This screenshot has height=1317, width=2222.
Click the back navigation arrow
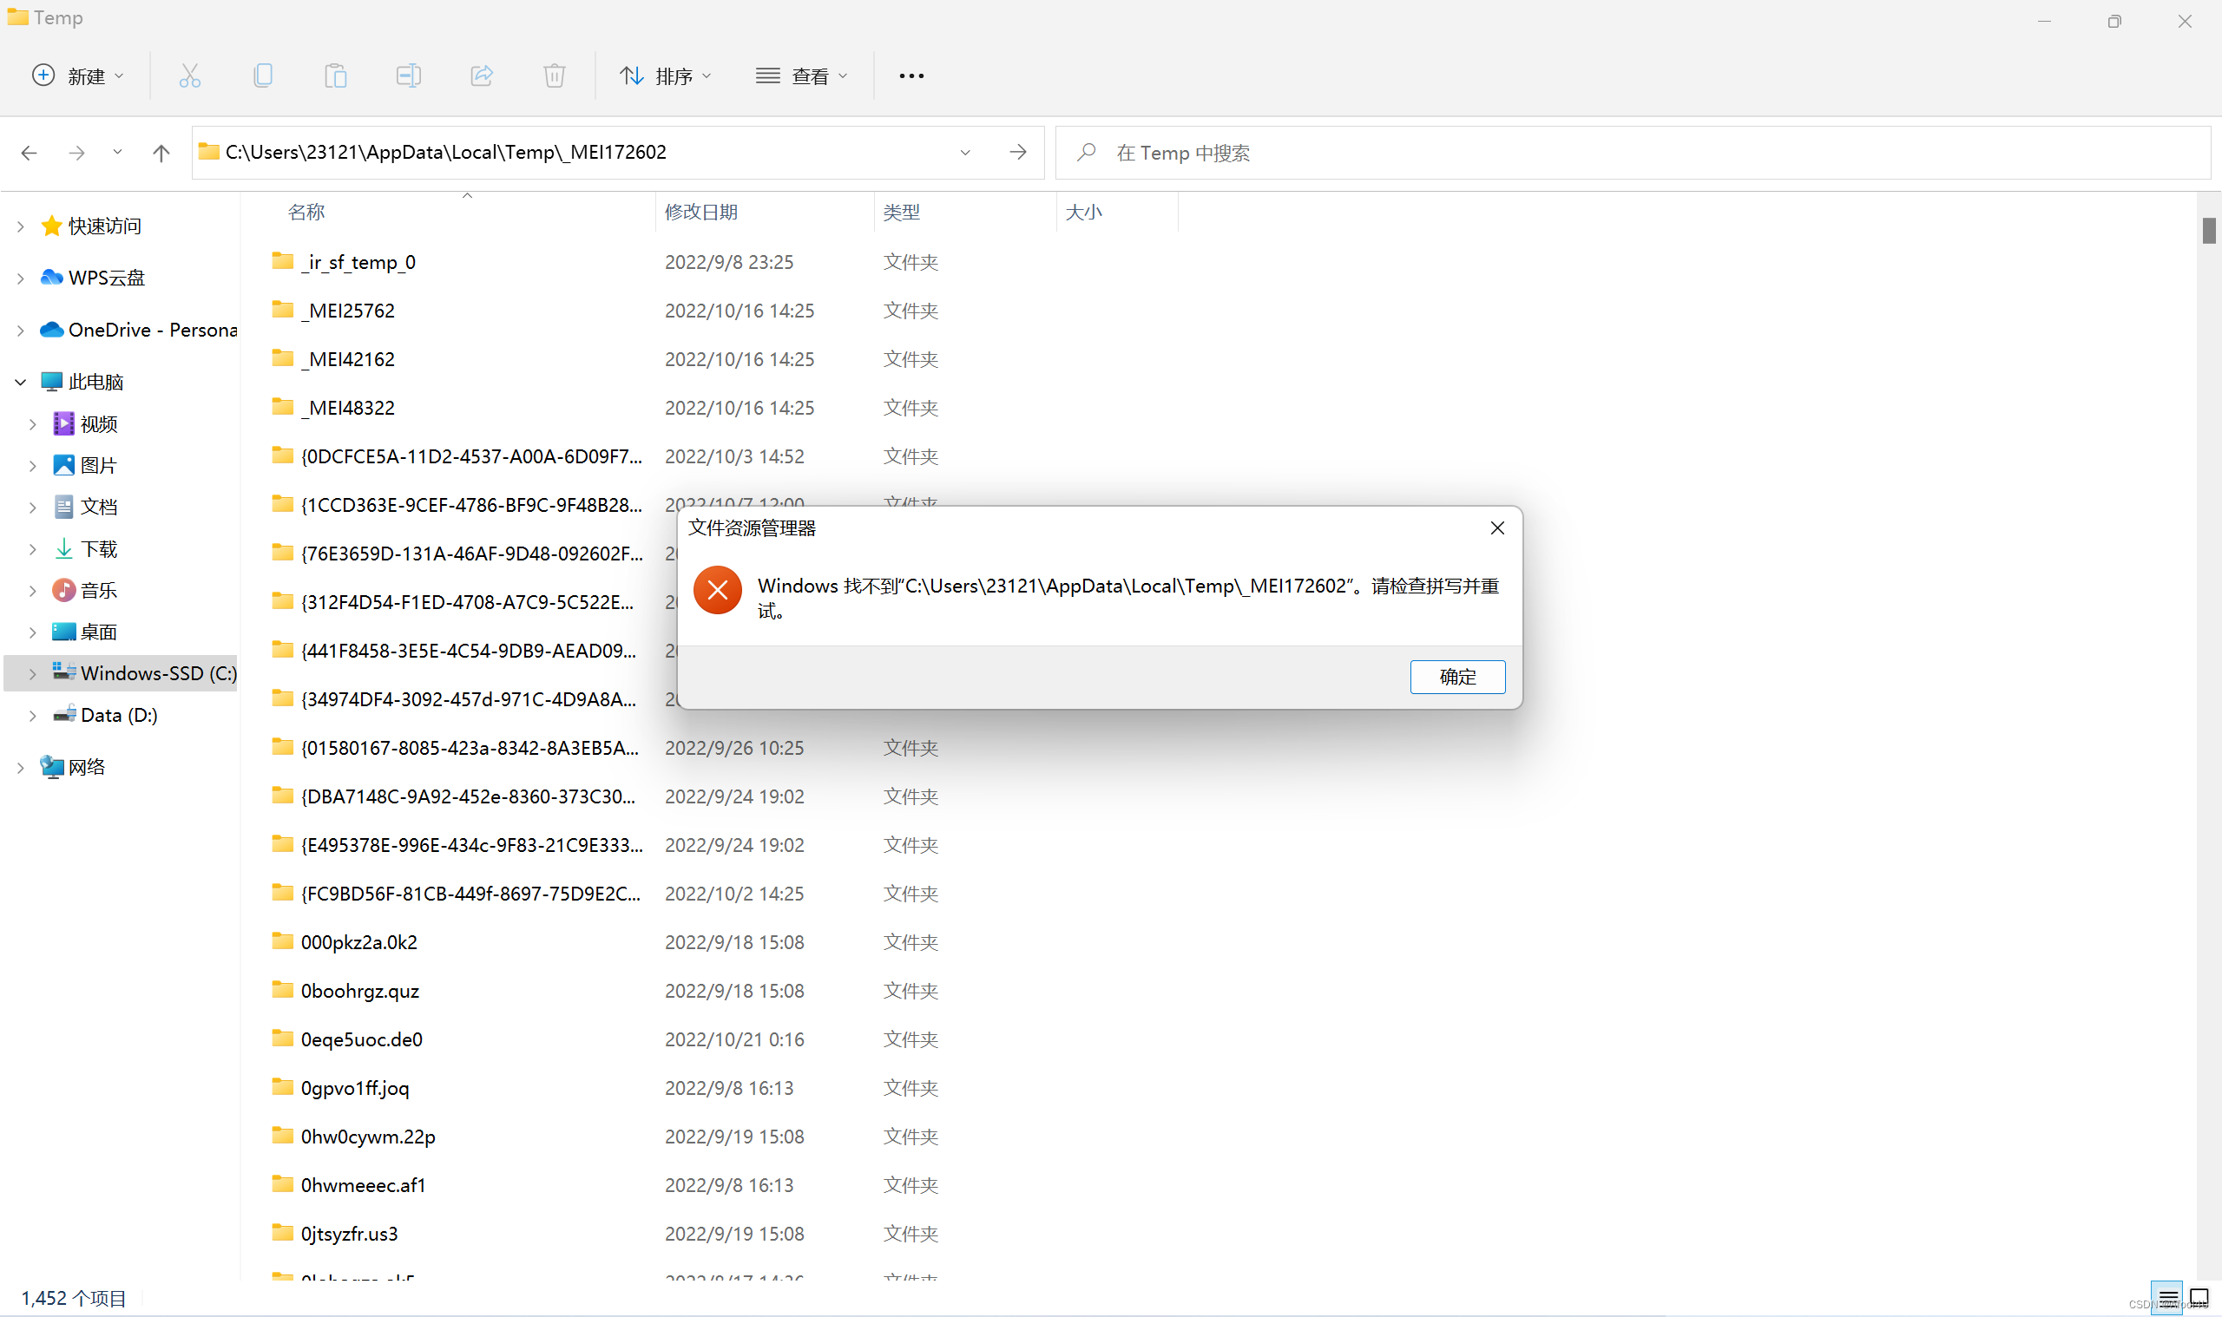[30, 153]
